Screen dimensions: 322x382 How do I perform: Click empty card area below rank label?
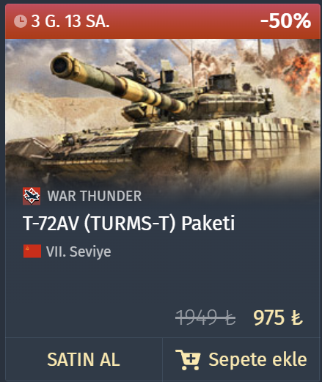point(163,284)
